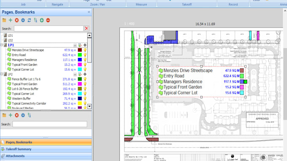The height and width of the screenshot is (161, 287).
Task: Toggle the Western Buffer lightbulb
Action: pos(85,99)
